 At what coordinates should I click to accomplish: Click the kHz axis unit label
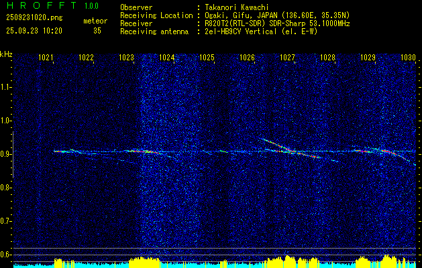pyautogui.click(x=6, y=54)
